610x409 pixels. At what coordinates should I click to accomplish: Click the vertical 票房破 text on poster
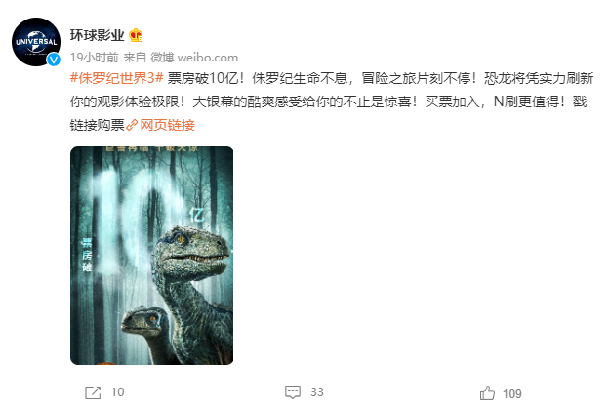(86, 255)
